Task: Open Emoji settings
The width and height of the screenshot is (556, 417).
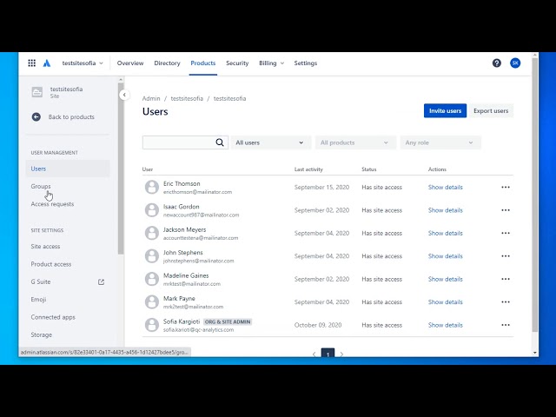Action: [x=38, y=300]
